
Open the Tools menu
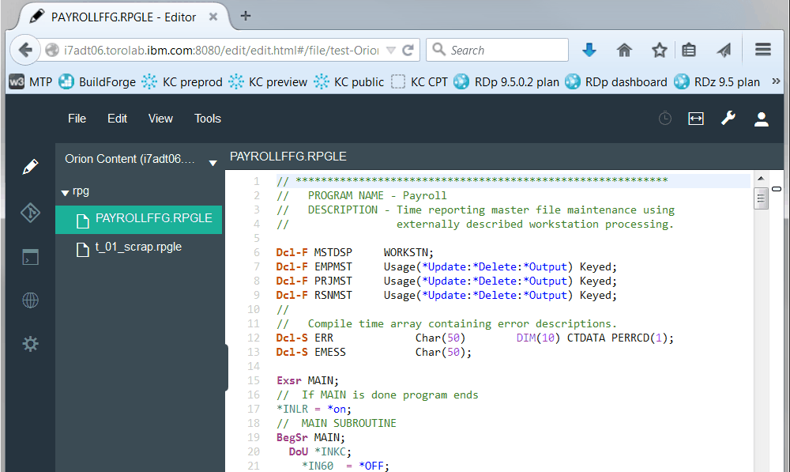[208, 119]
